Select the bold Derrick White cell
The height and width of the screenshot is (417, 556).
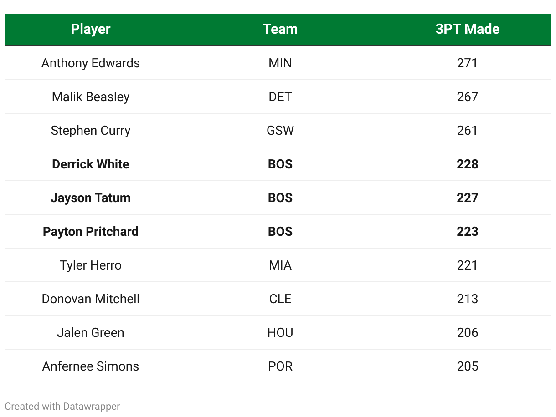tap(91, 164)
